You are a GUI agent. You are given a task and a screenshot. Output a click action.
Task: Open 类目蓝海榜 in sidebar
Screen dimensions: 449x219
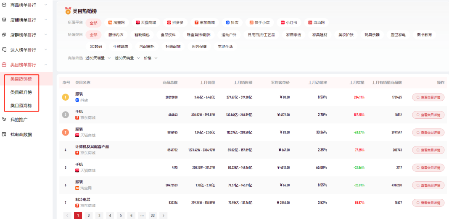click(x=21, y=106)
